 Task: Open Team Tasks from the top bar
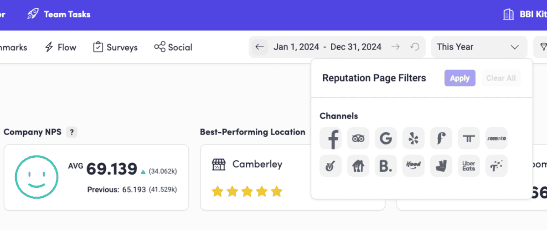pyautogui.click(x=58, y=14)
